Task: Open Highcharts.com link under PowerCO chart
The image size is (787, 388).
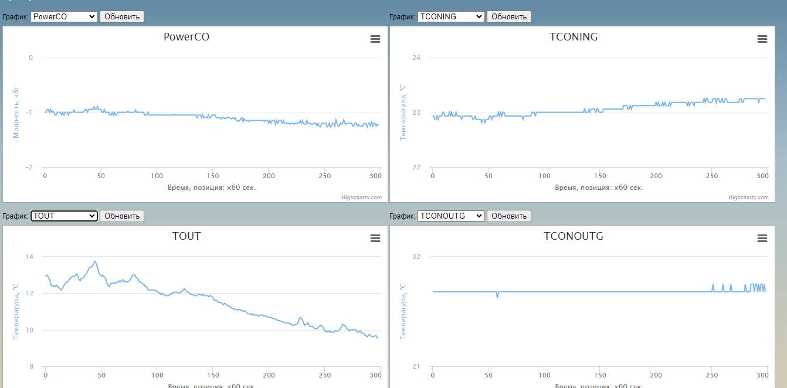Action: [362, 198]
